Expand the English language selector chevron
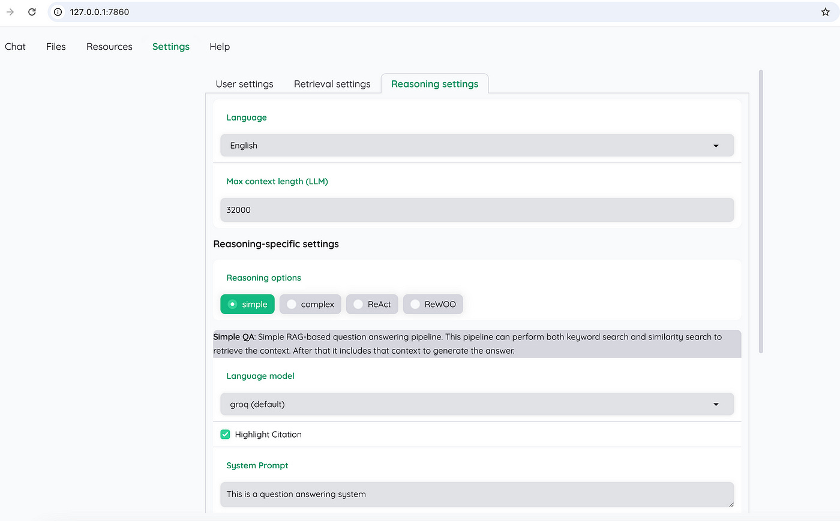Image resolution: width=840 pixels, height=521 pixels. click(x=715, y=145)
